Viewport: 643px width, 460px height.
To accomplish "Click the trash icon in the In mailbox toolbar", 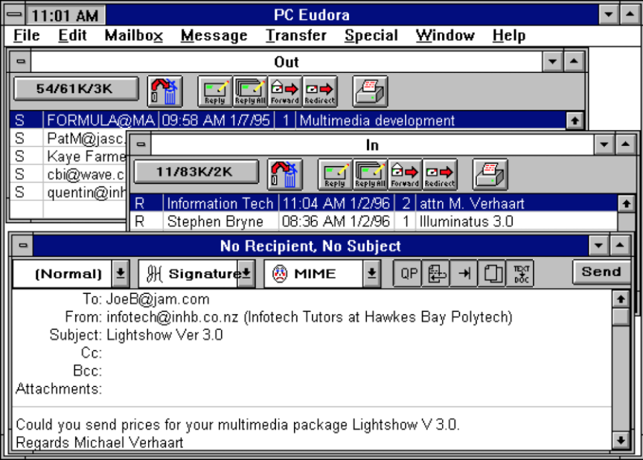I will click(x=285, y=175).
